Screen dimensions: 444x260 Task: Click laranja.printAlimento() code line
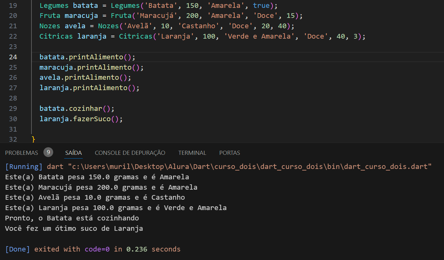pos(89,88)
